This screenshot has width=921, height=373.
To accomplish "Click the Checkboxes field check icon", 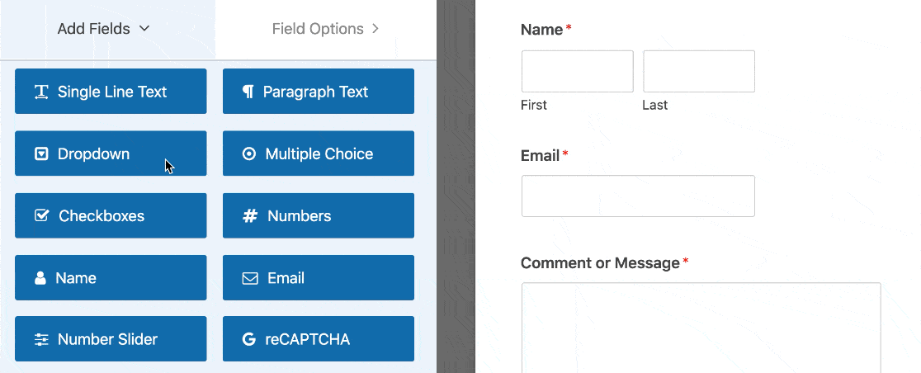I will [x=41, y=216].
